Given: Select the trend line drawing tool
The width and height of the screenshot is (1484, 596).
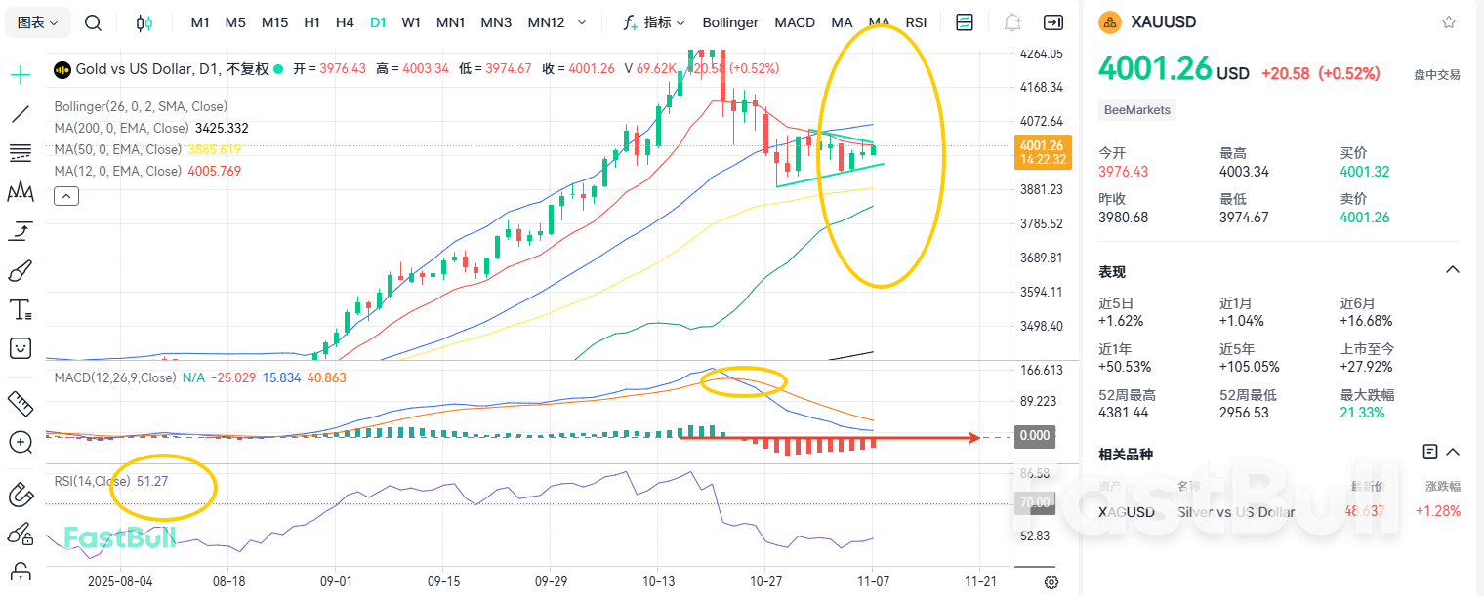Looking at the screenshot, I should (20, 114).
